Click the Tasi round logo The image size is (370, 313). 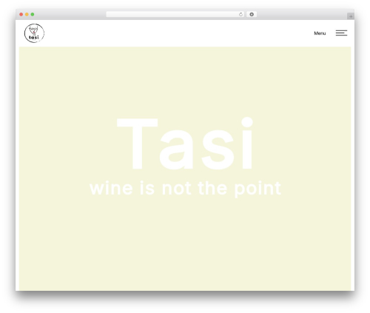pyautogui.click(x=34, y=33)
